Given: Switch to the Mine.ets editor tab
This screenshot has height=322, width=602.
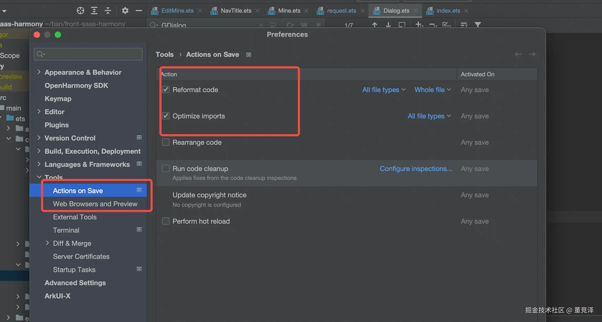Looking at the screenshot, I should (x=289, y=11).
